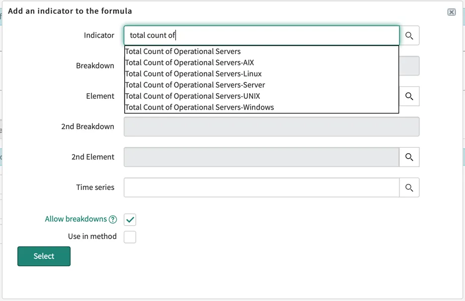Choose Total Count of Operational Servers-UNIX
The height and width of the screenshot is (301, 465).
pos(192,96)
